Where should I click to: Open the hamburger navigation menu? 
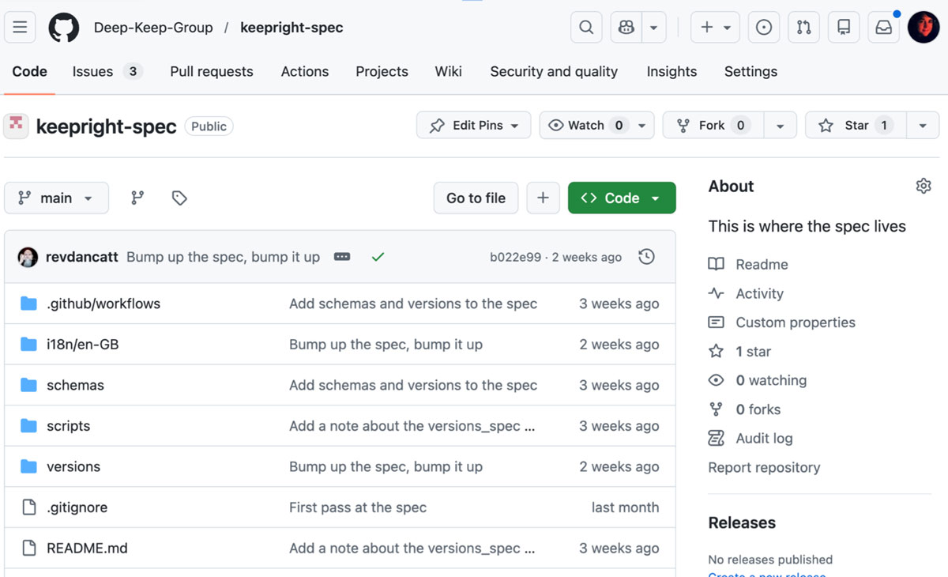(x=20, y=28)
